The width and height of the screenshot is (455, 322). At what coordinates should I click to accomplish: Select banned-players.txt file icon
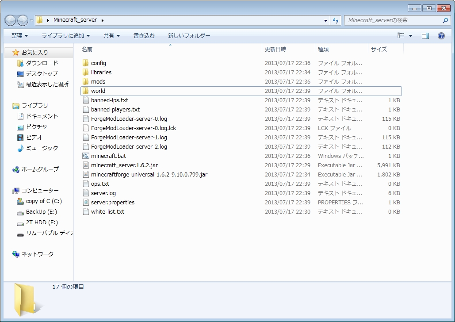86,109
